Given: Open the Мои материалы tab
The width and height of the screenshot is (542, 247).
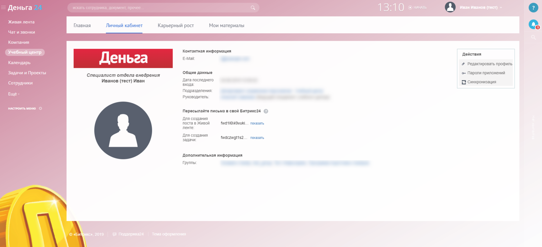Looking at the screenshot, I should click(226, 25).
